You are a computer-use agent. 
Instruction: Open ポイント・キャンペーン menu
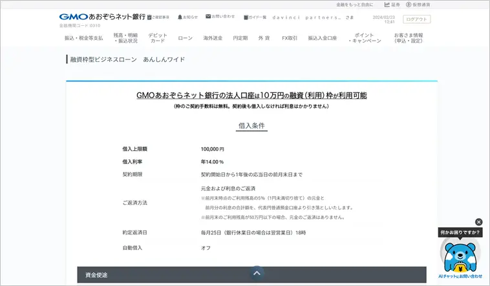(364, 38)
